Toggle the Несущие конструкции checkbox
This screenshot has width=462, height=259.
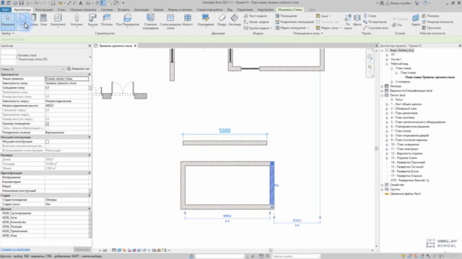[47, 142]
